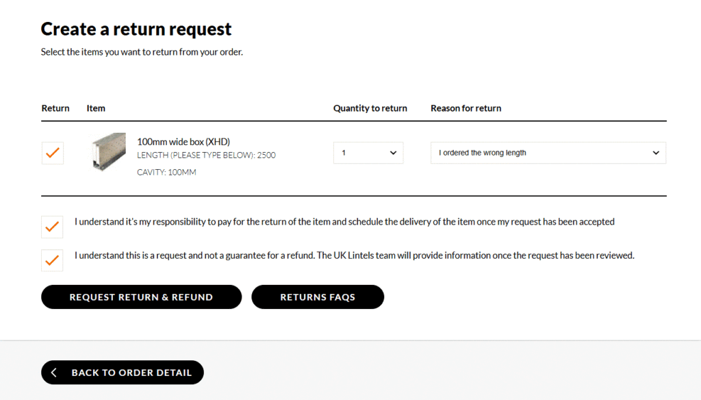The height and width of the screenshot is (400, 701).
Task: Untick the return checkbox for 100mm box
Action: click(53, 153)
